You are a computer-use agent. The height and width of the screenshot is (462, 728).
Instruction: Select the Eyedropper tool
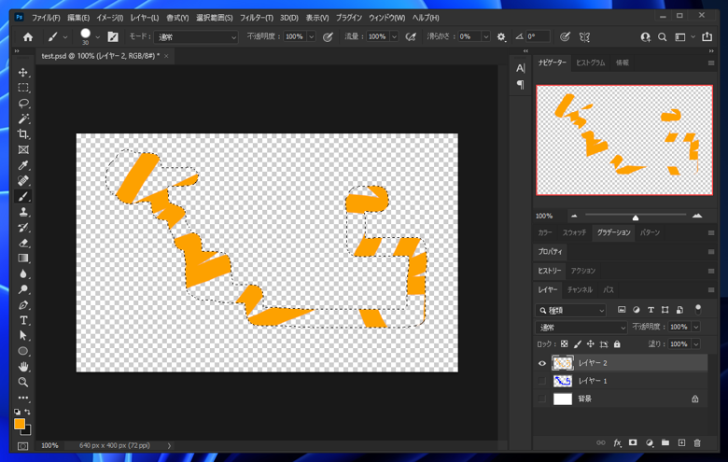23,165
